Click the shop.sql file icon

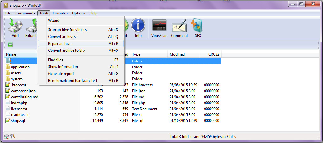pyautogui.click(x=8, y=121)
